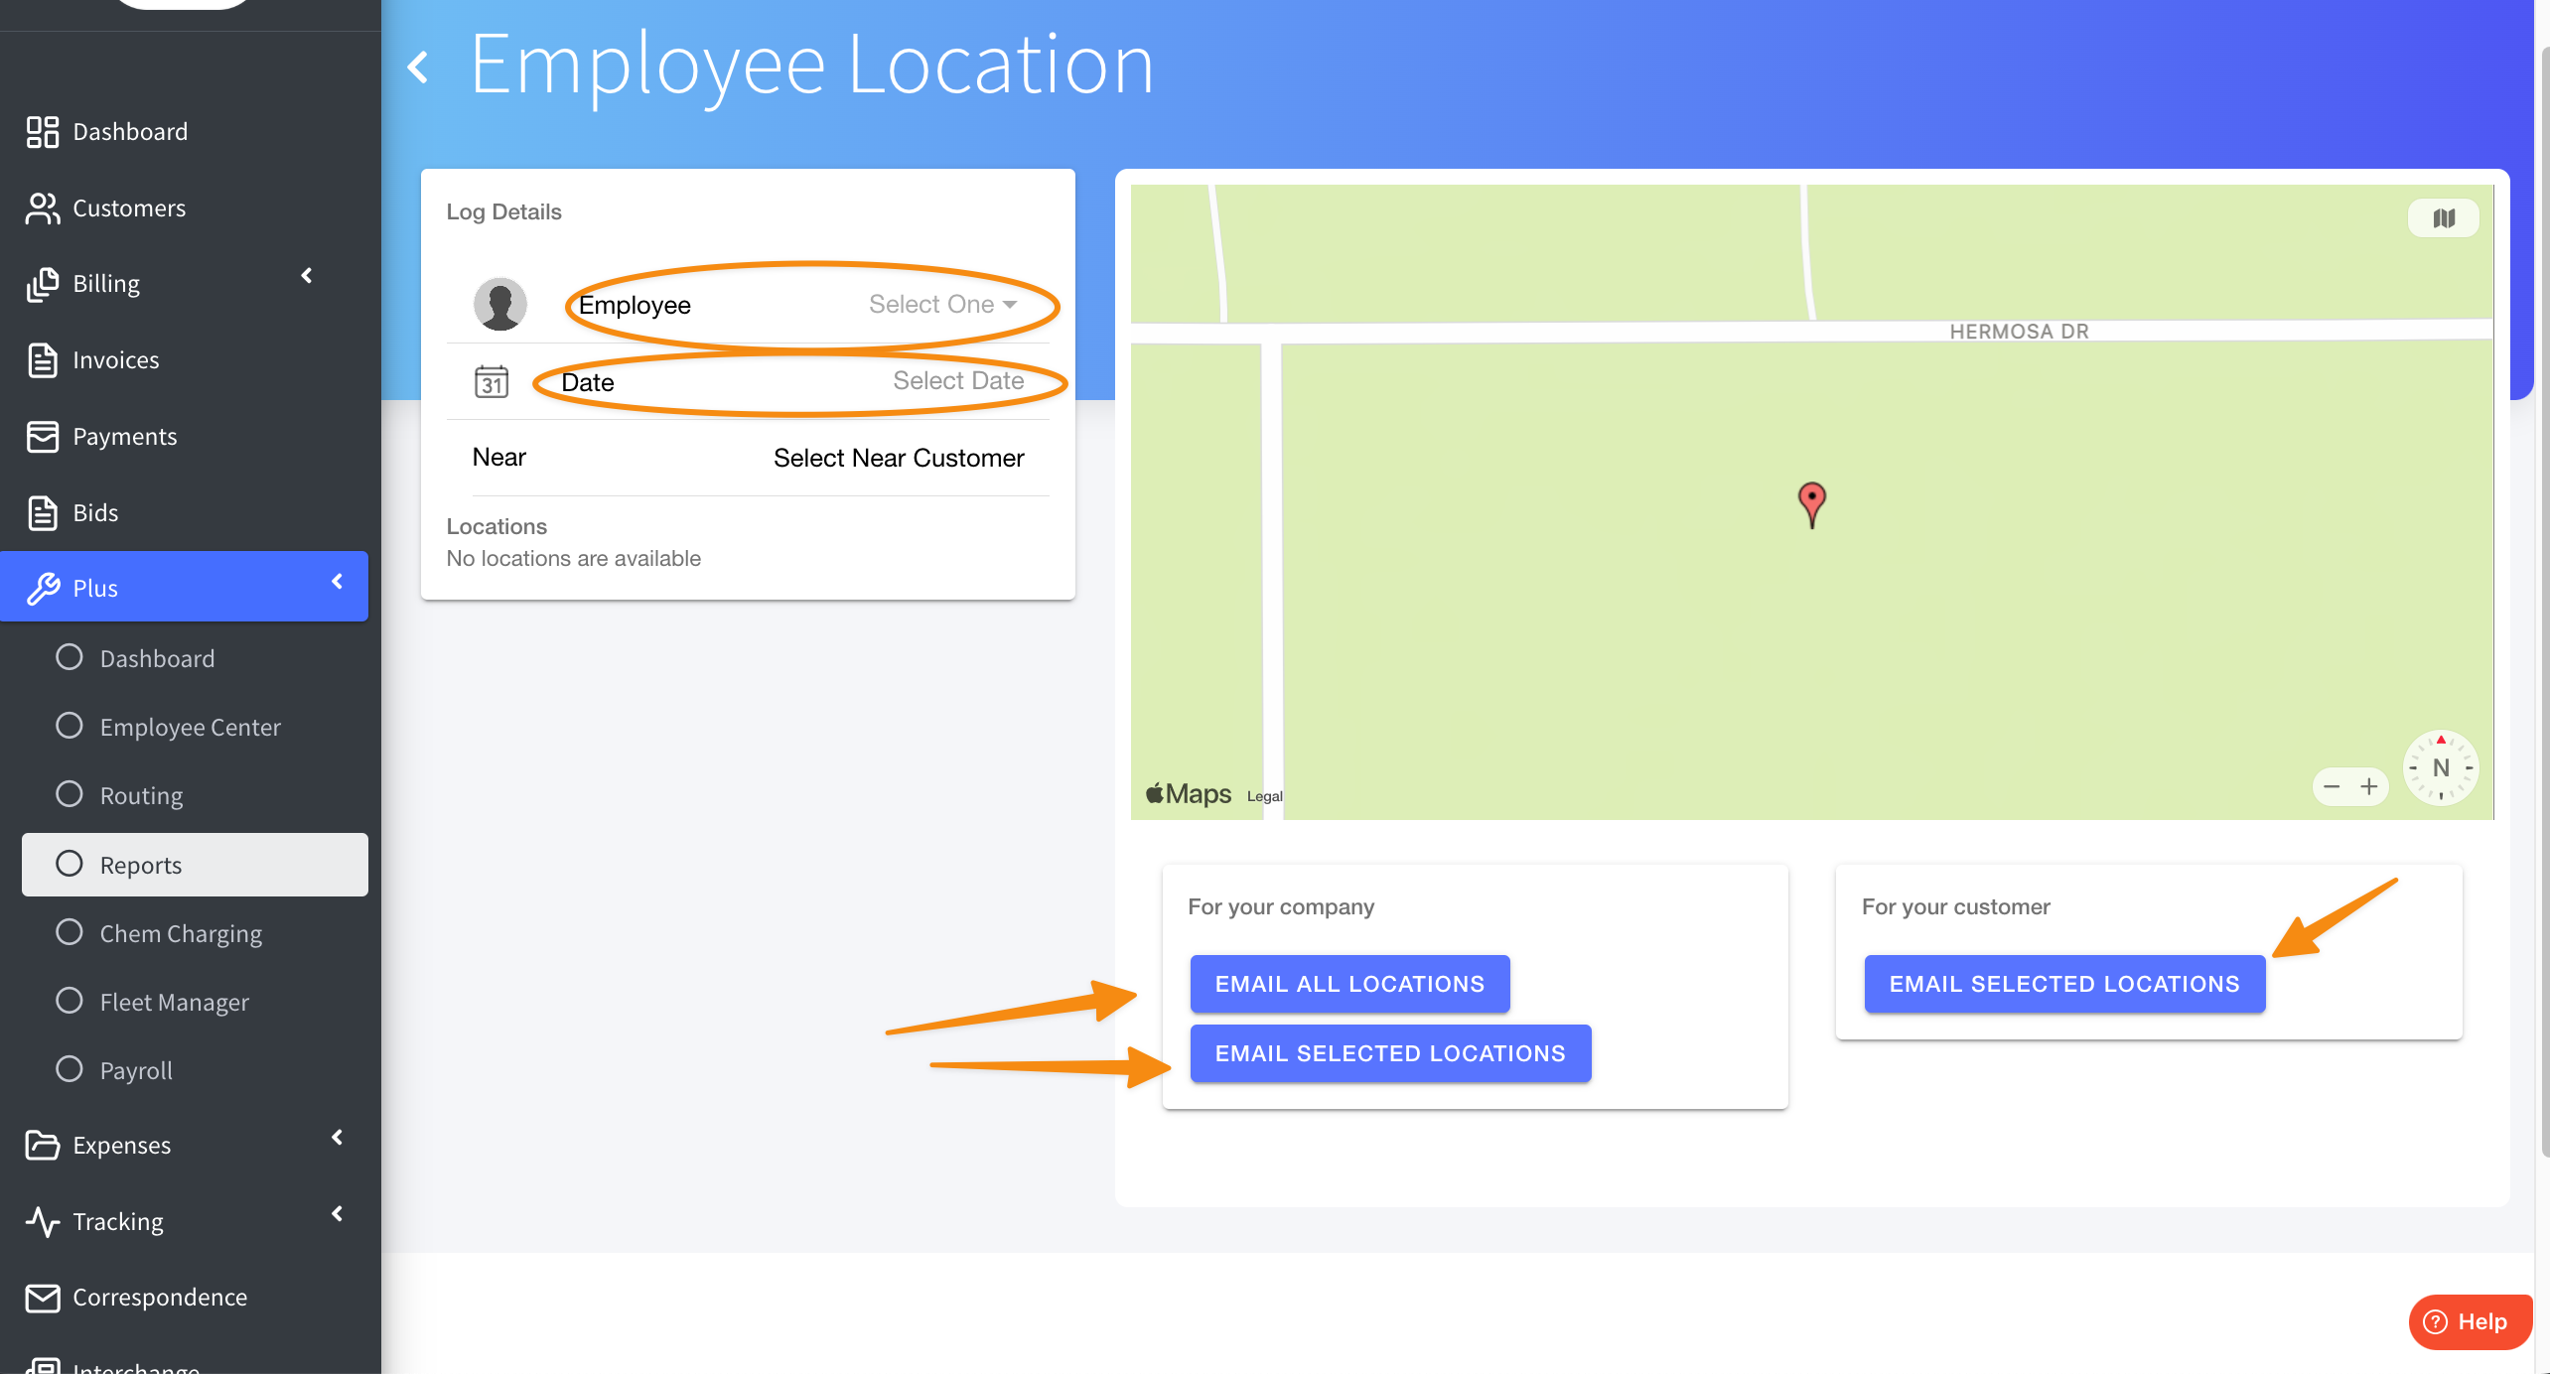Screen dimensions: 2550x1374
Task: Click the employee avatar icon
Action: click(x=499, y=304)
